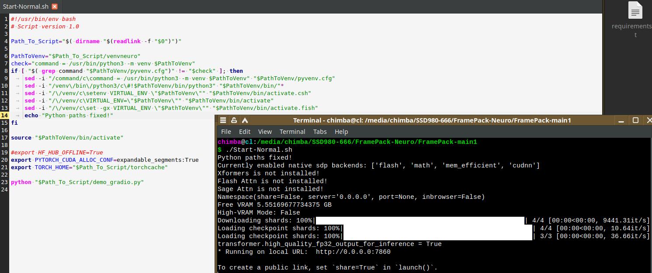This screenshot has width=652, height=273.
Task: Click line number 1 in editor gutter
Action: [x=6, y=19]
